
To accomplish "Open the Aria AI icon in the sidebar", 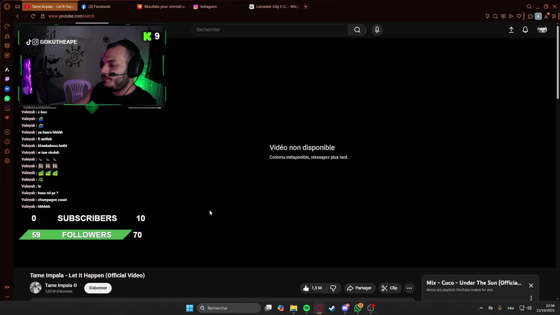I will pos(7,70).
